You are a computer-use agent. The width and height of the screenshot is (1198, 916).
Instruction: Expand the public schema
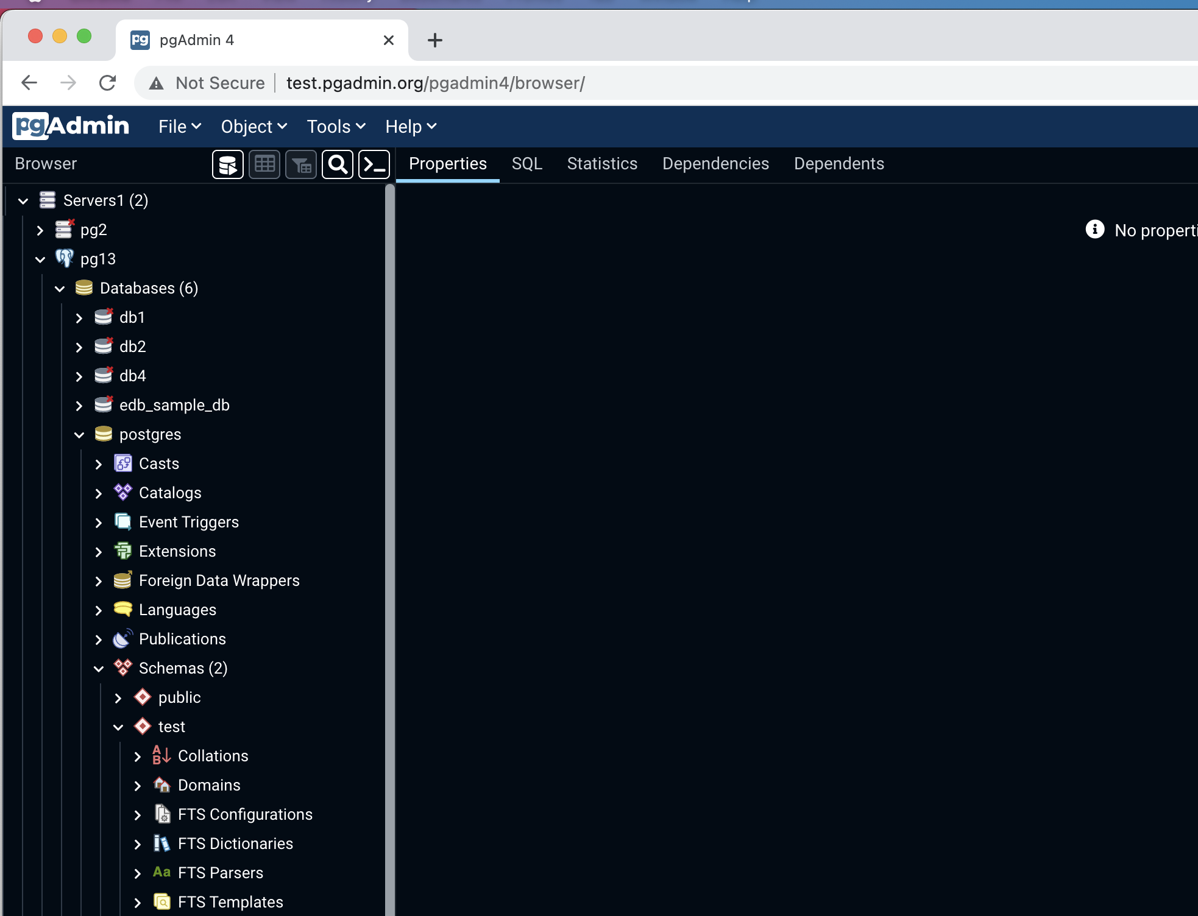(x=118, y=697)
